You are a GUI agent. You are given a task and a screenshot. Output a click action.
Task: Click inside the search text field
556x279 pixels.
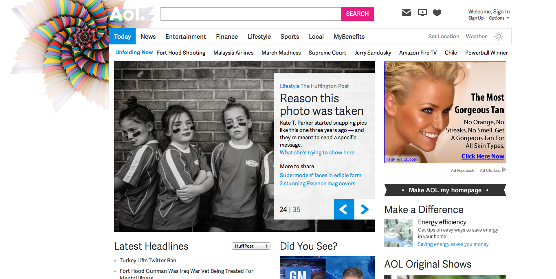pyautogui.click(x=251, y=14)
